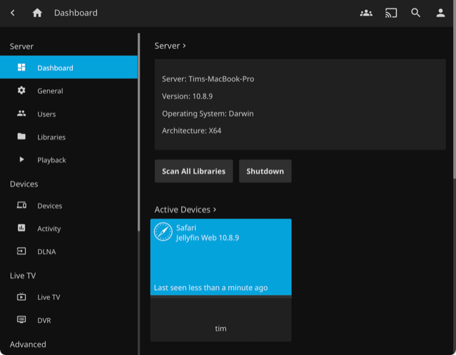Click the DVR sidebar icon
Screen dimensions: 456x355
[x=22, y=320]
